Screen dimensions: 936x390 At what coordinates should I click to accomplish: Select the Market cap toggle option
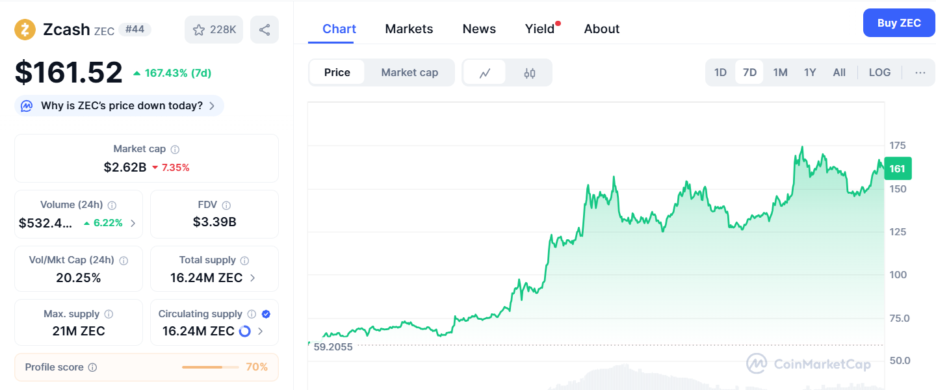click(x=409, y=73)
